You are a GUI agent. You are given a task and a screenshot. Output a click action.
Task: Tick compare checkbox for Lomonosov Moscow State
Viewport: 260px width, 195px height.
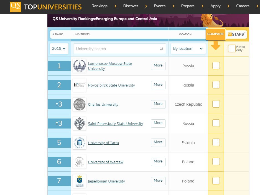coord(216,66)
